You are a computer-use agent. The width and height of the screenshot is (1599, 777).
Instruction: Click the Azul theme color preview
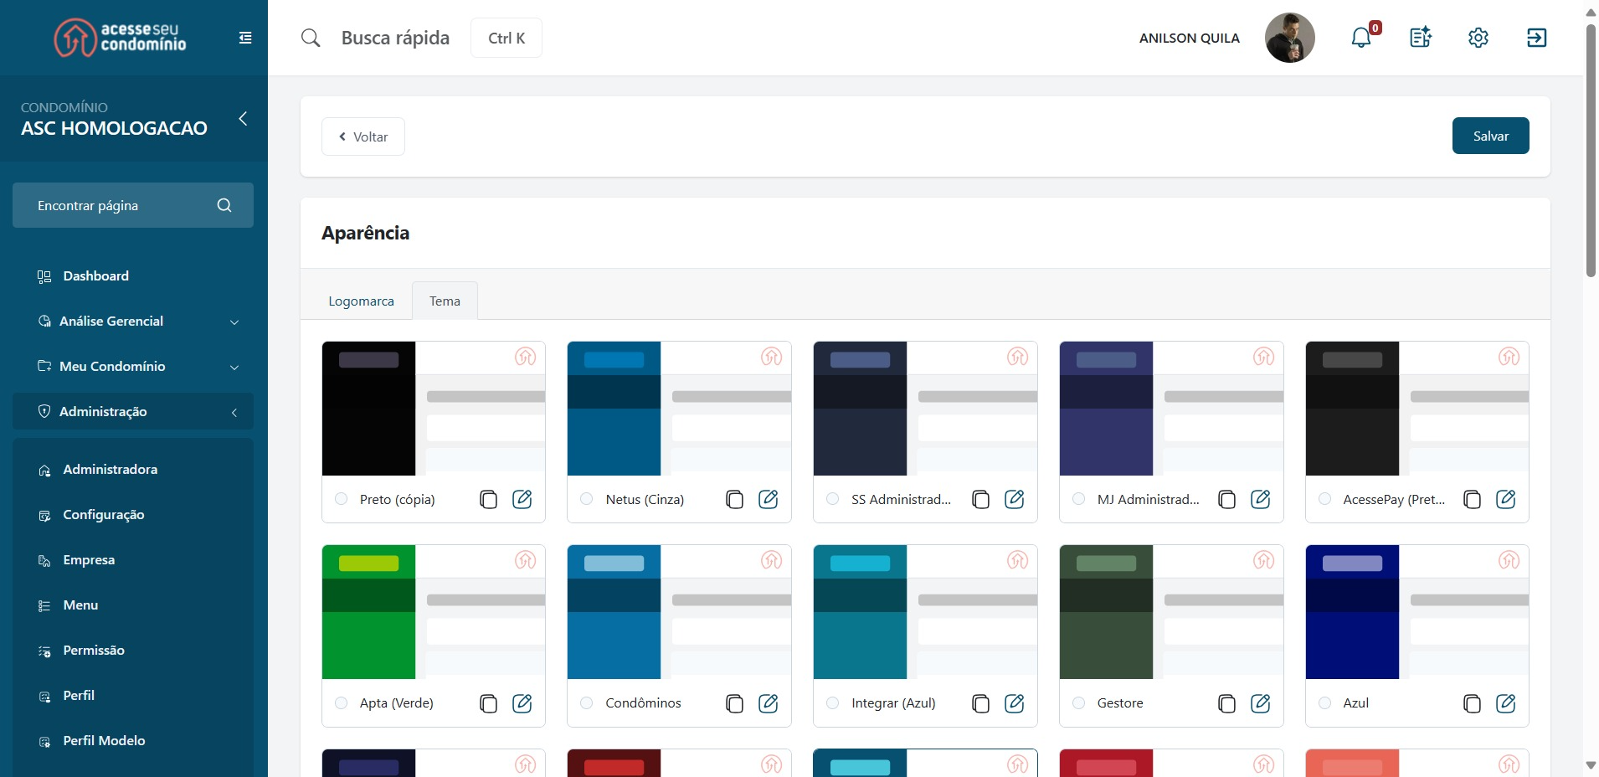coord(1416,612)
